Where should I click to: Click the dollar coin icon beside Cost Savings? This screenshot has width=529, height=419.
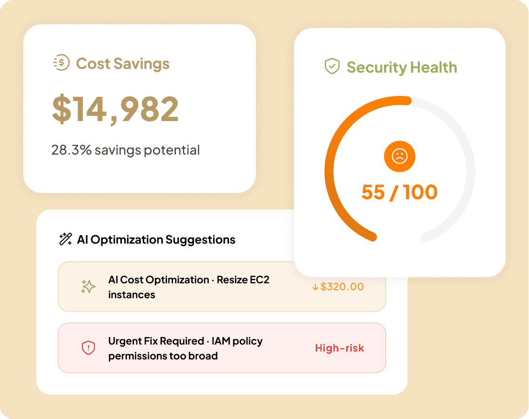61,63
